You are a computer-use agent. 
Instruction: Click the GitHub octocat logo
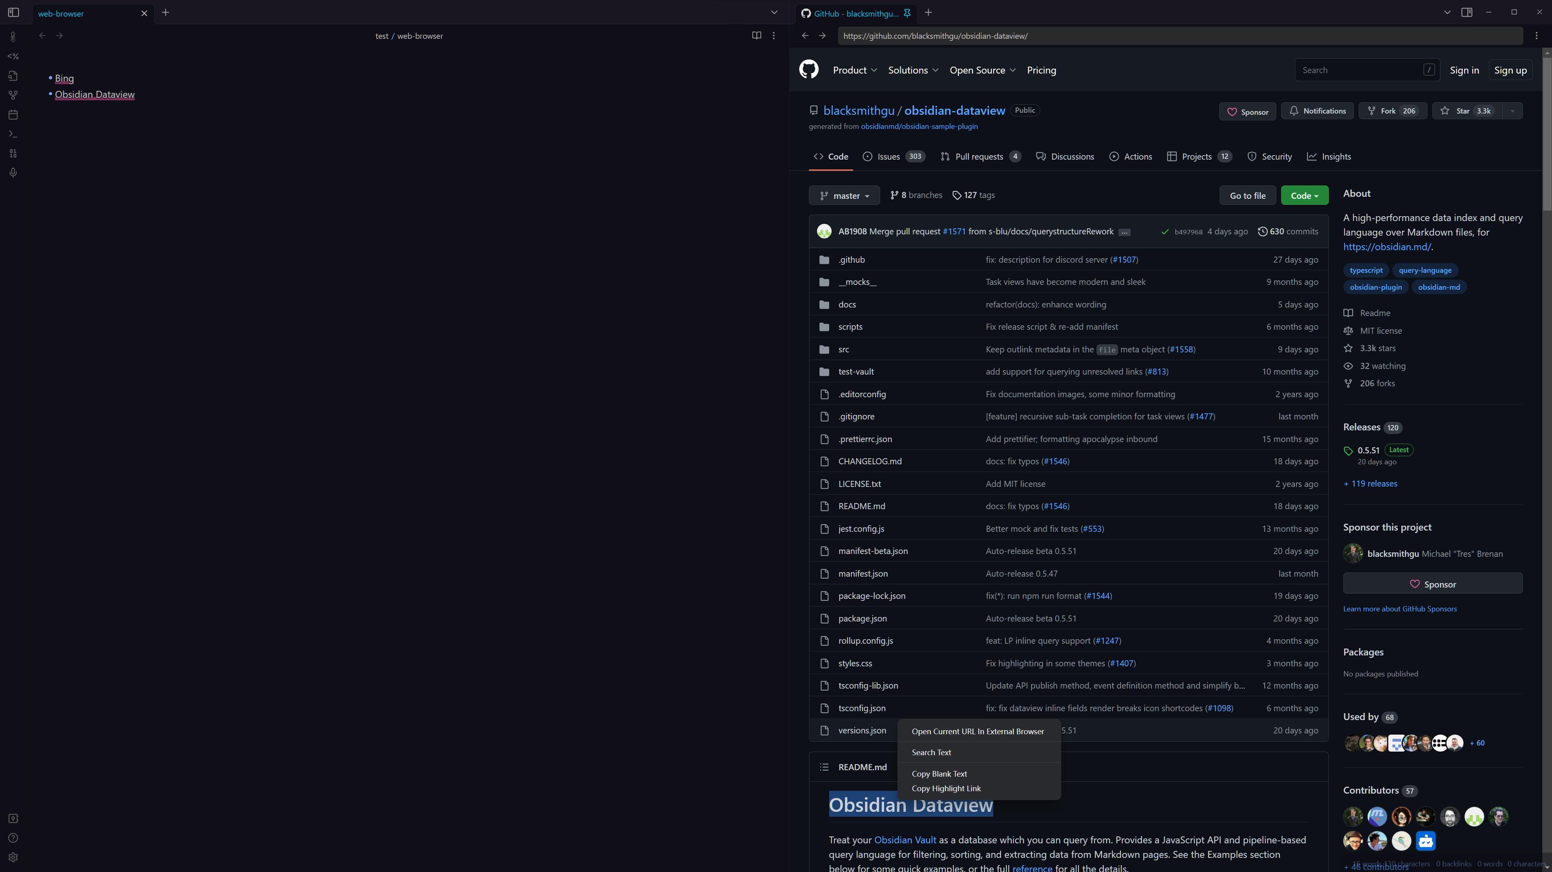coord(809,70)
